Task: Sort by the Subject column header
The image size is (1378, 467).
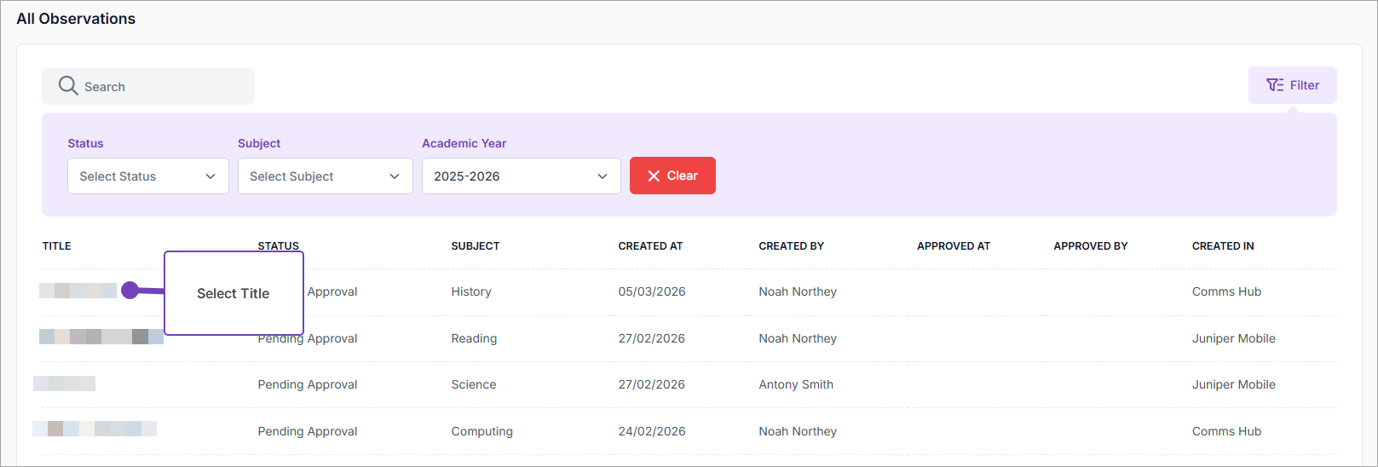Action: point(475,246)
